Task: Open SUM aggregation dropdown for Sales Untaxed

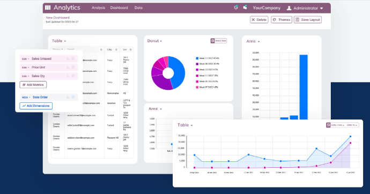Action: [25, 59]
